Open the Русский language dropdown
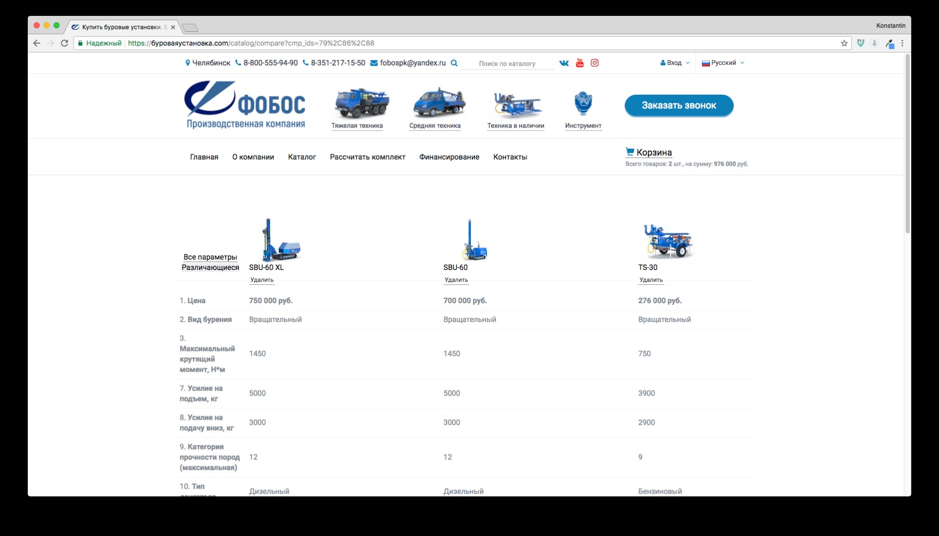The height and width of the screenshot is (536, 939). pyautogui.click(x=723, y=63)
